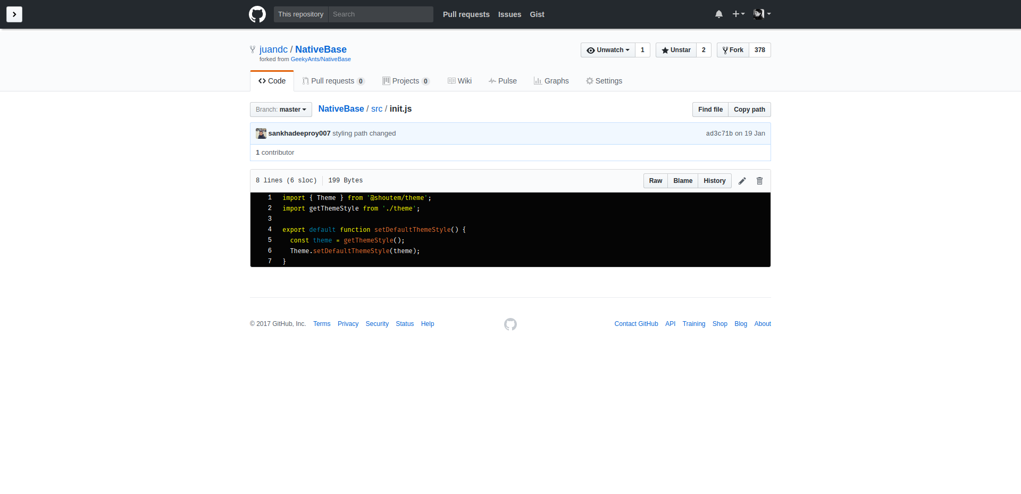Expand the sidebar with the chevron button
The width and height of the screenshot is (1021, 494).
14,14
